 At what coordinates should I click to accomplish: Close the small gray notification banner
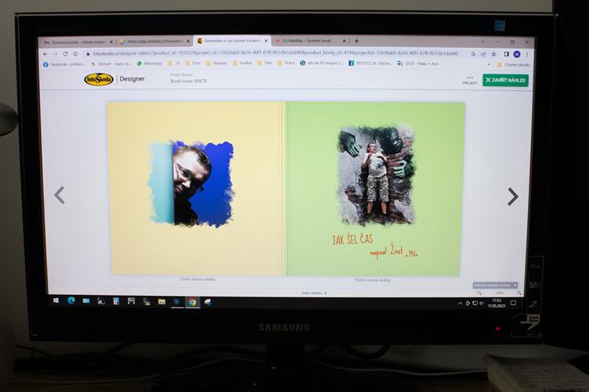pos(515,285)
